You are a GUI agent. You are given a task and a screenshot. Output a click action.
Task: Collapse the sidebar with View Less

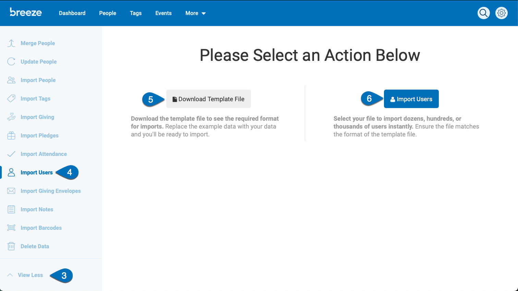(x=30, y=275)
